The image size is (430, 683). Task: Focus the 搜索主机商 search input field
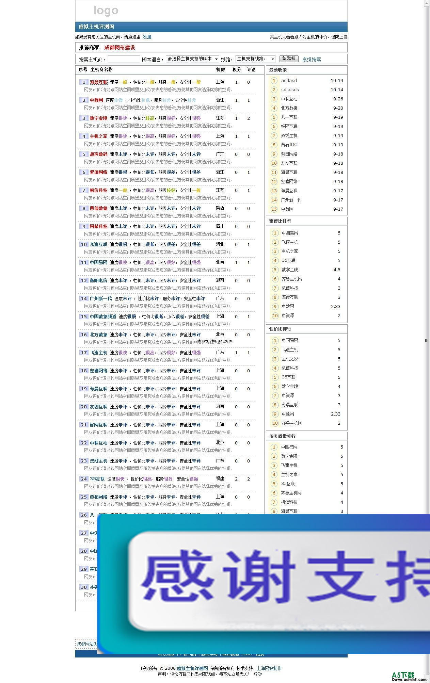pos(124,59)
